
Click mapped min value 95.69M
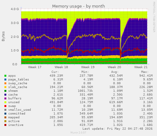point(87,117)
